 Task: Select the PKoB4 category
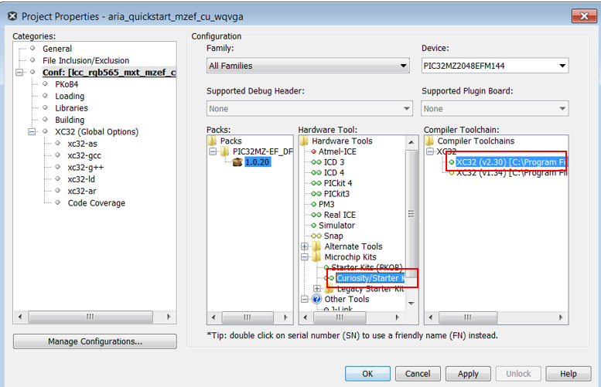click(67, 84)
